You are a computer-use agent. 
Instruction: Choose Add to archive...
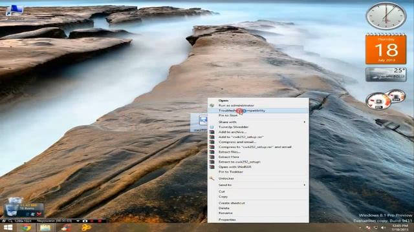pyautogui.click(x=258, y=132)
